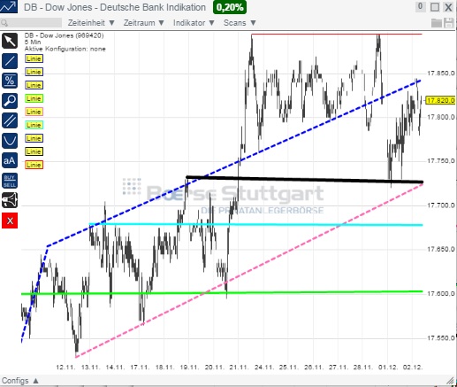Activate the magnifier zoom tool

click(10, 101)
